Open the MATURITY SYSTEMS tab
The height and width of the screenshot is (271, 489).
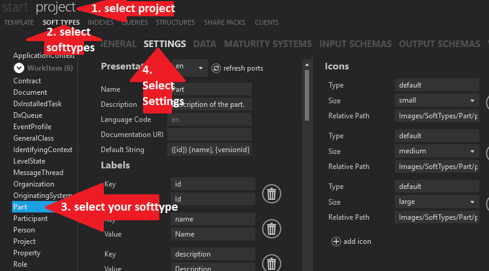coord(268,44)
